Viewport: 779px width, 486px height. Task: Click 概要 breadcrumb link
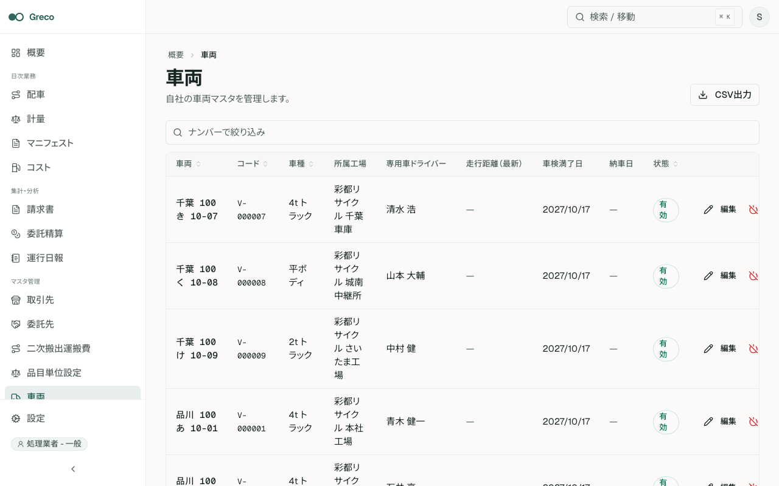point(176,55)
